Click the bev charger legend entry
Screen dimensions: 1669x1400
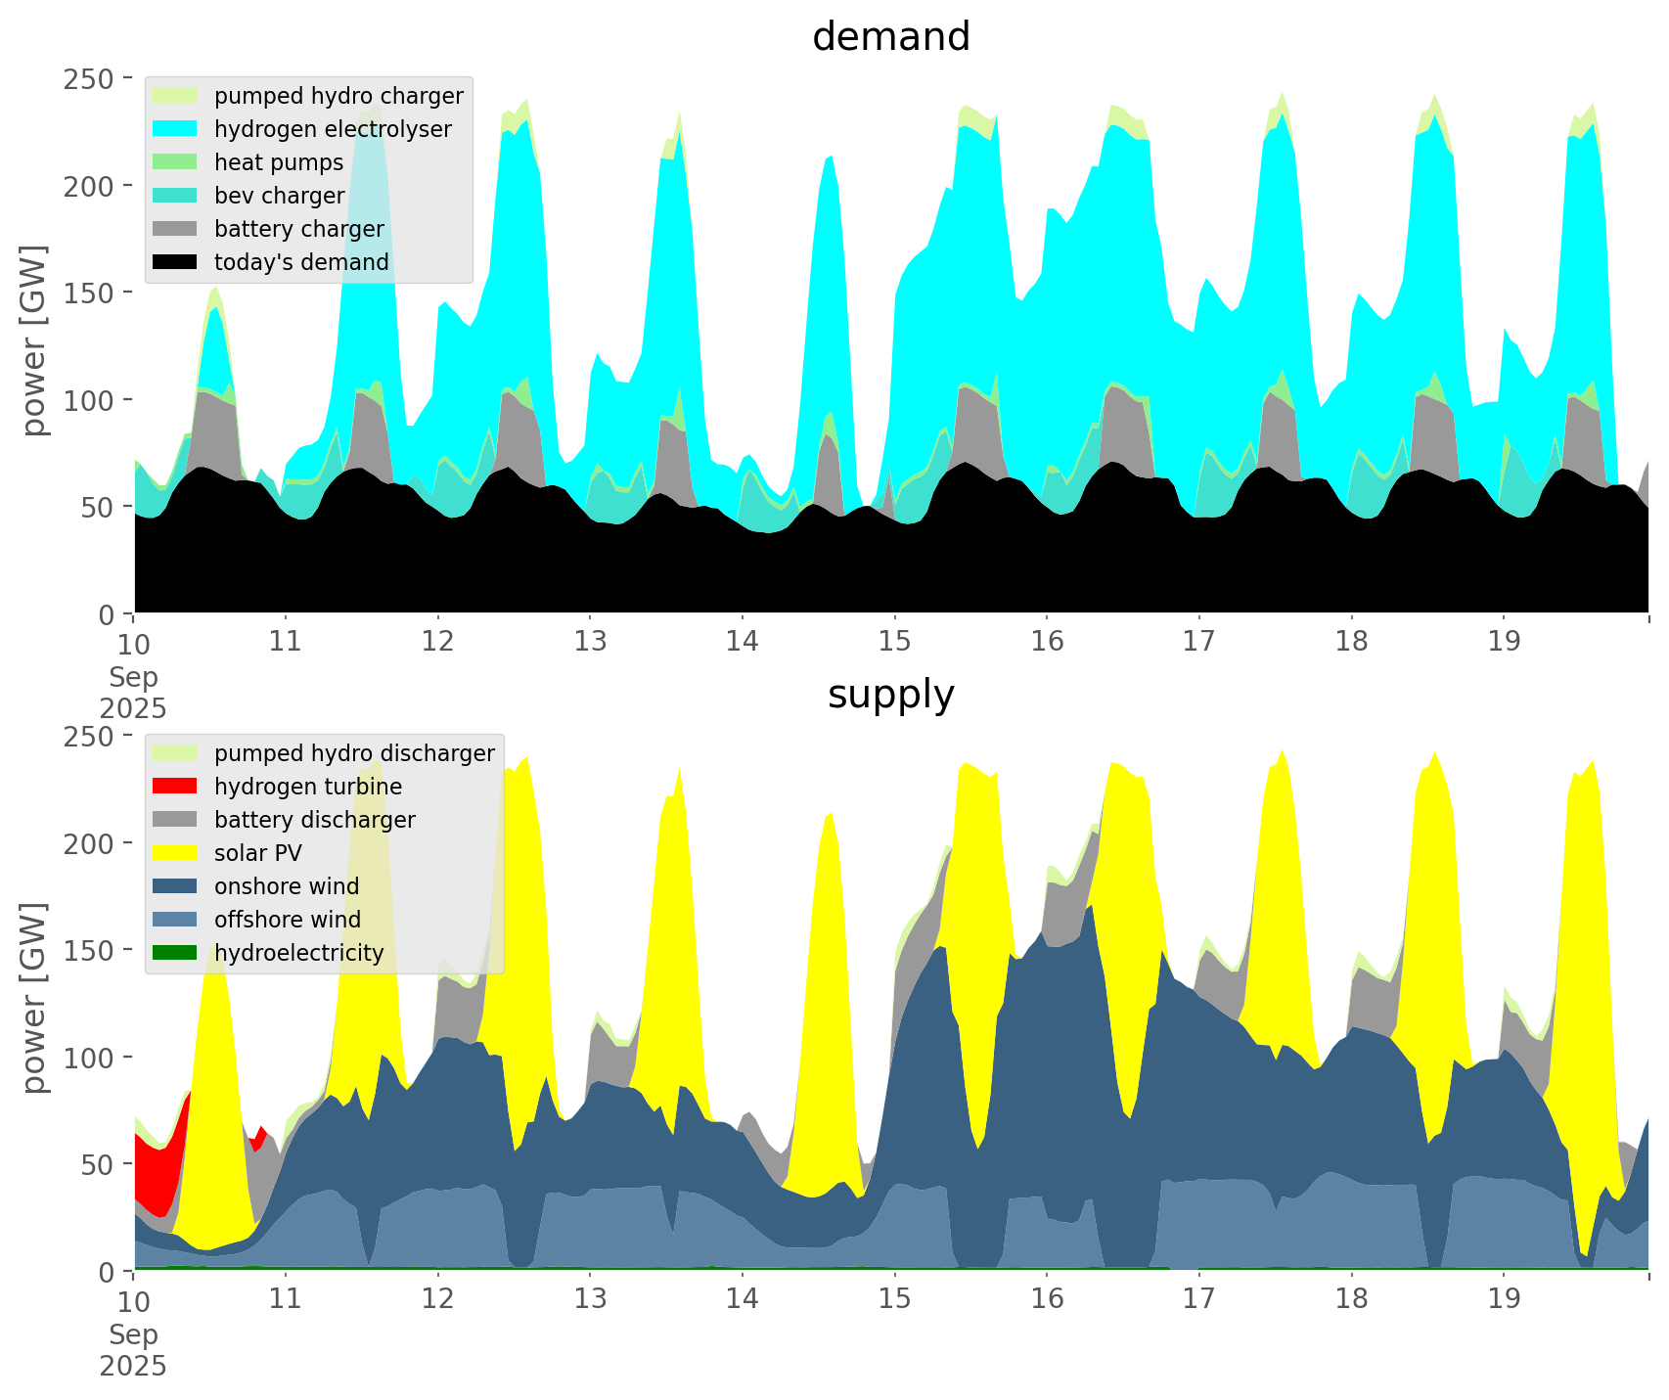coord(279,196)
